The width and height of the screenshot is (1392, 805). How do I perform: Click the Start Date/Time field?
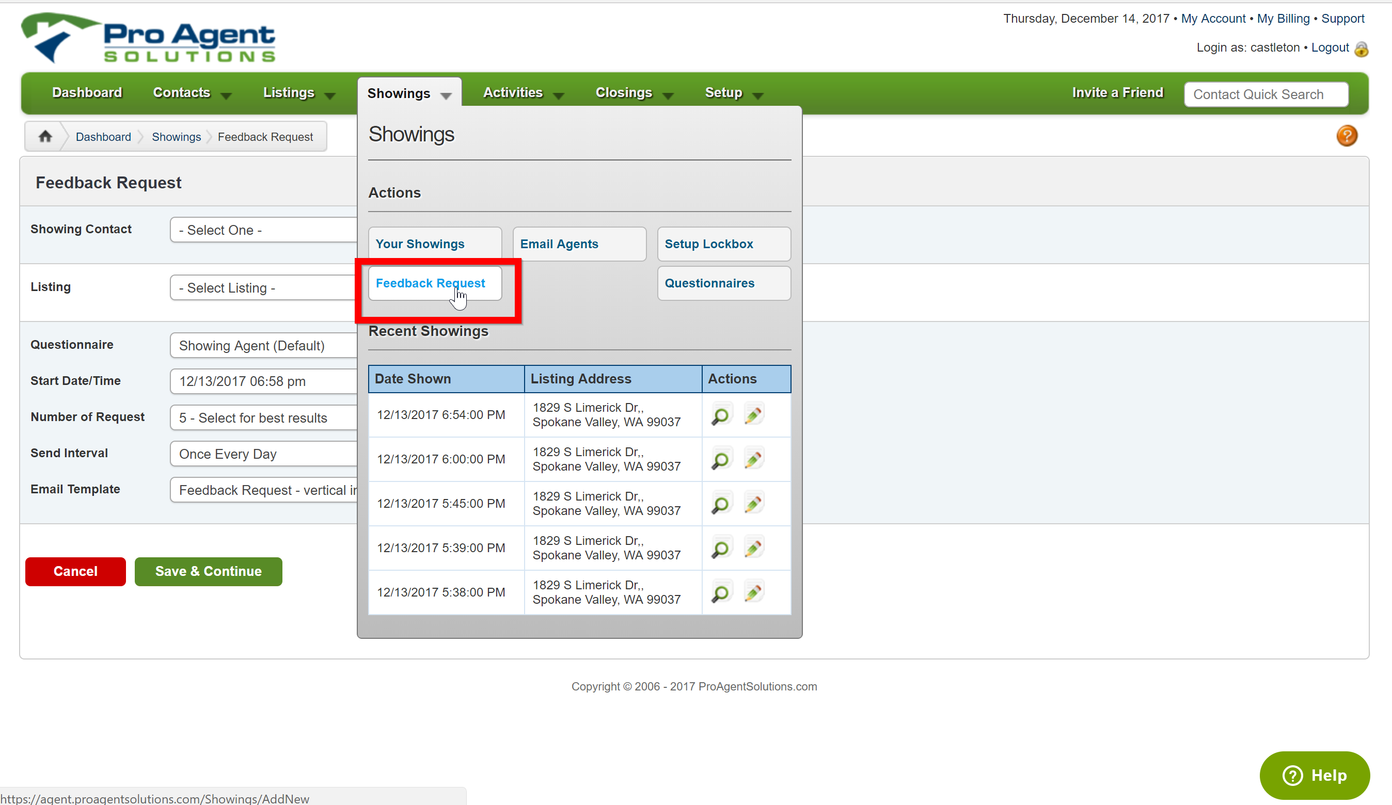coord(263,381)
